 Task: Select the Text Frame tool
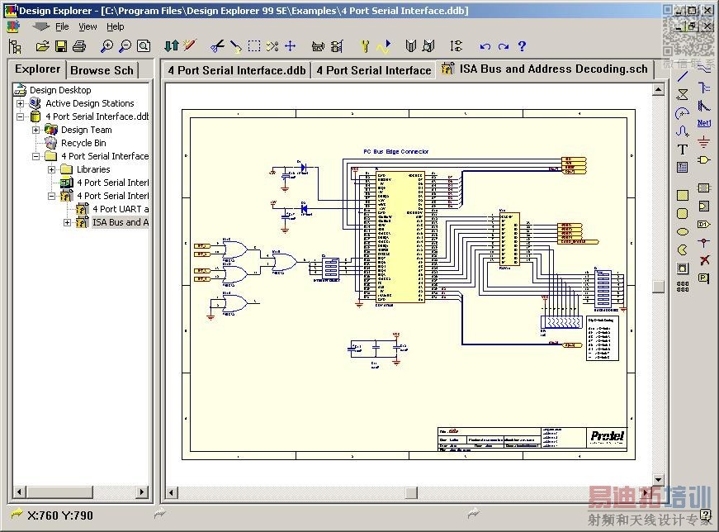[683, 168]
